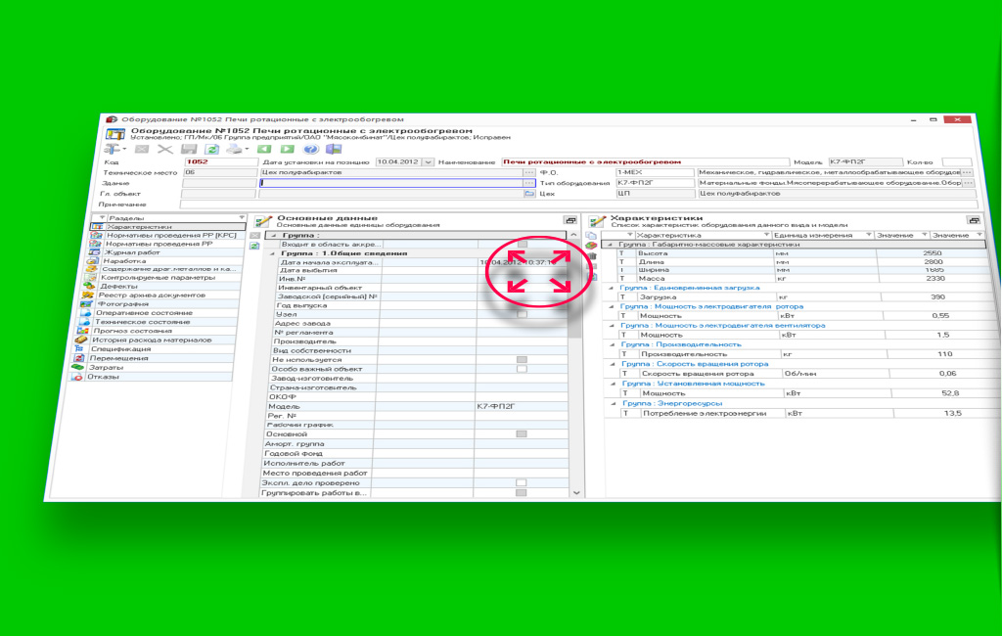Collapse Производительность group

pyautogui.click(x=613, y=345)
